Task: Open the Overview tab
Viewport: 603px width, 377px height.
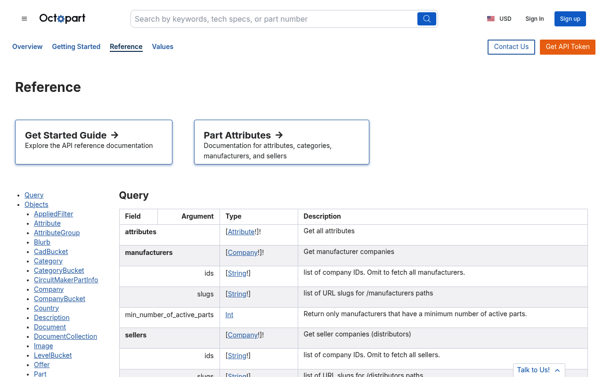Action: [27, 47]
